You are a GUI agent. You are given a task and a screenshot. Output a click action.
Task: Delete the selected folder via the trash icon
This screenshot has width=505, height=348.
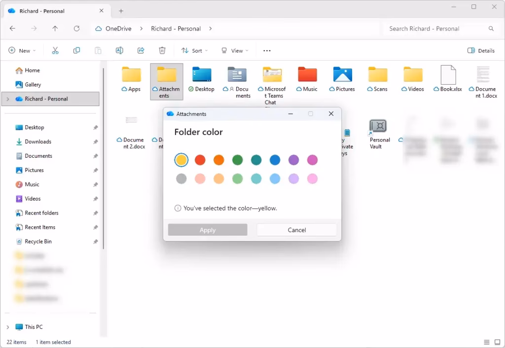163,50
